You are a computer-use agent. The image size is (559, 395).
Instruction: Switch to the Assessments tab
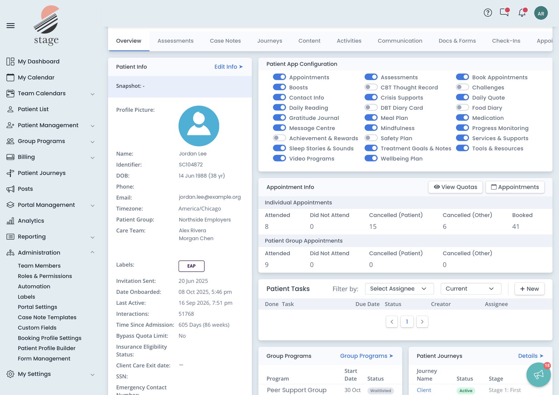(x=175, y=41)
